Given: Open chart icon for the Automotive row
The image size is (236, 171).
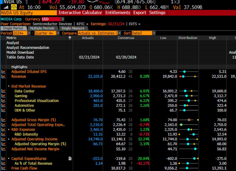Looking at the screenshot, I should click(x=3, y=105).
